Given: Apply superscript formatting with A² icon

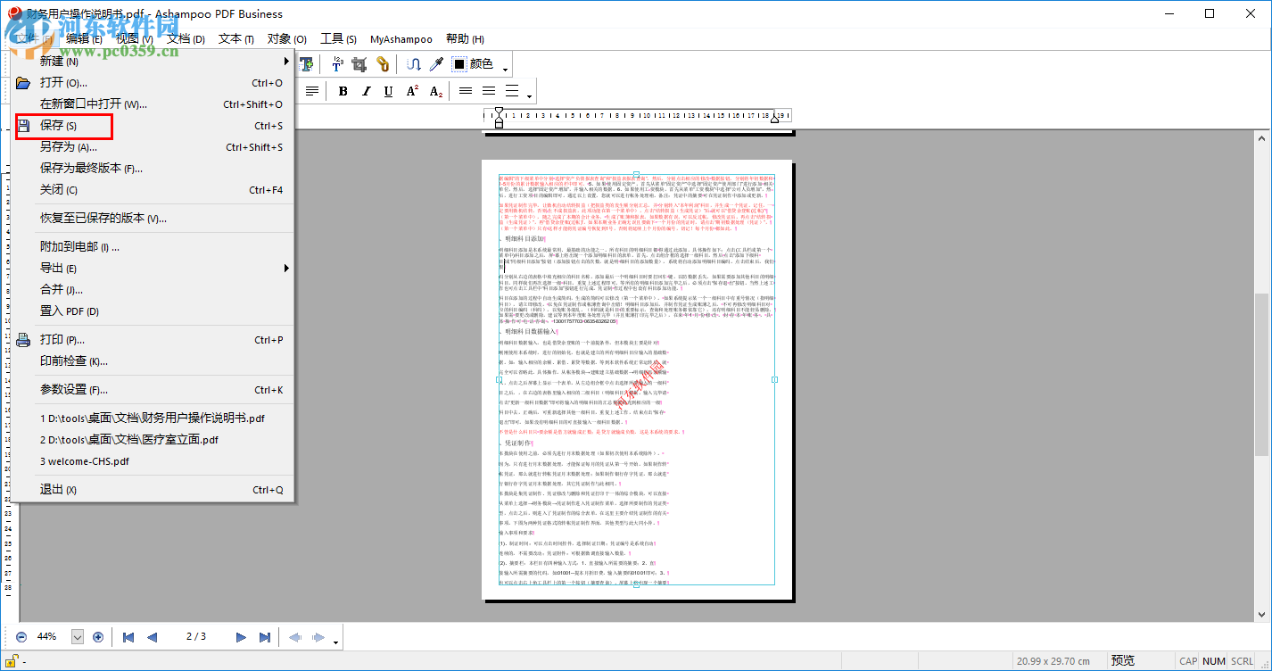Looking at the screenshot, I should pos(412,90).
